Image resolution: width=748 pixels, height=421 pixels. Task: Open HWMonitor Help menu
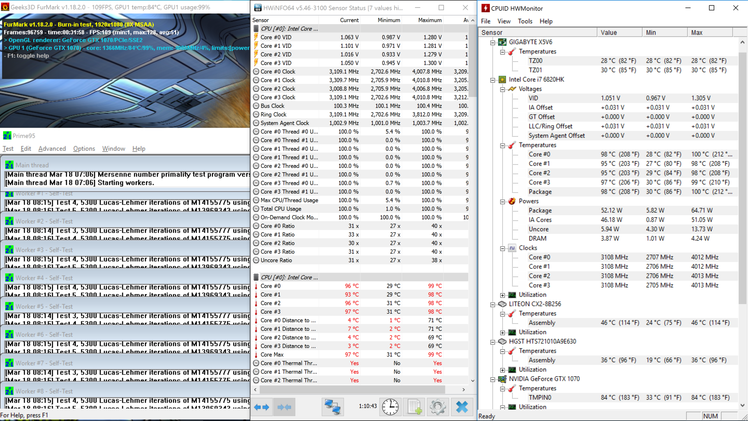546,21
